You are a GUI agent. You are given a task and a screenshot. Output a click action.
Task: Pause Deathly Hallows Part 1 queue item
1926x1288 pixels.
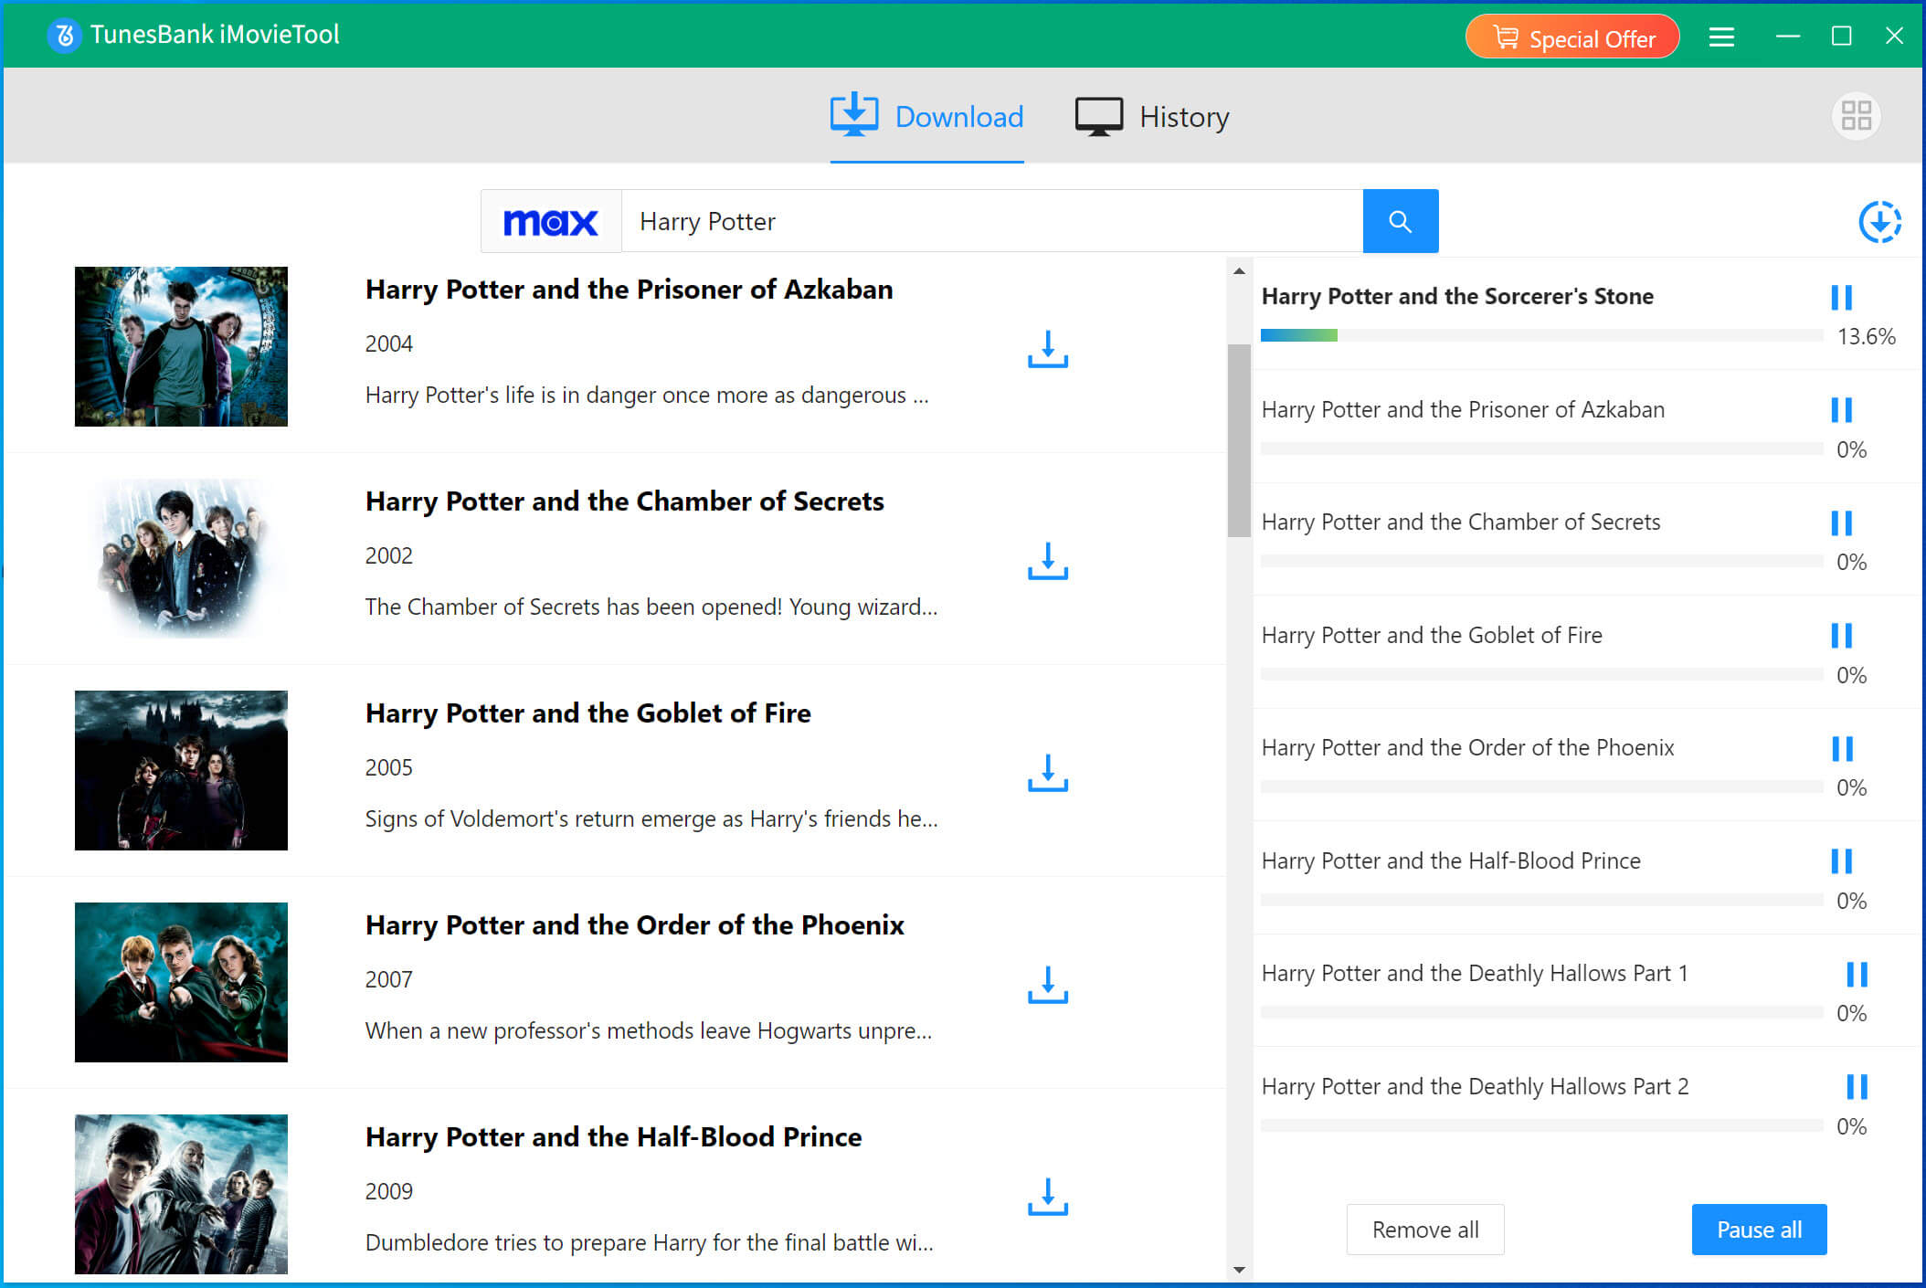(x=1857, y=974)
